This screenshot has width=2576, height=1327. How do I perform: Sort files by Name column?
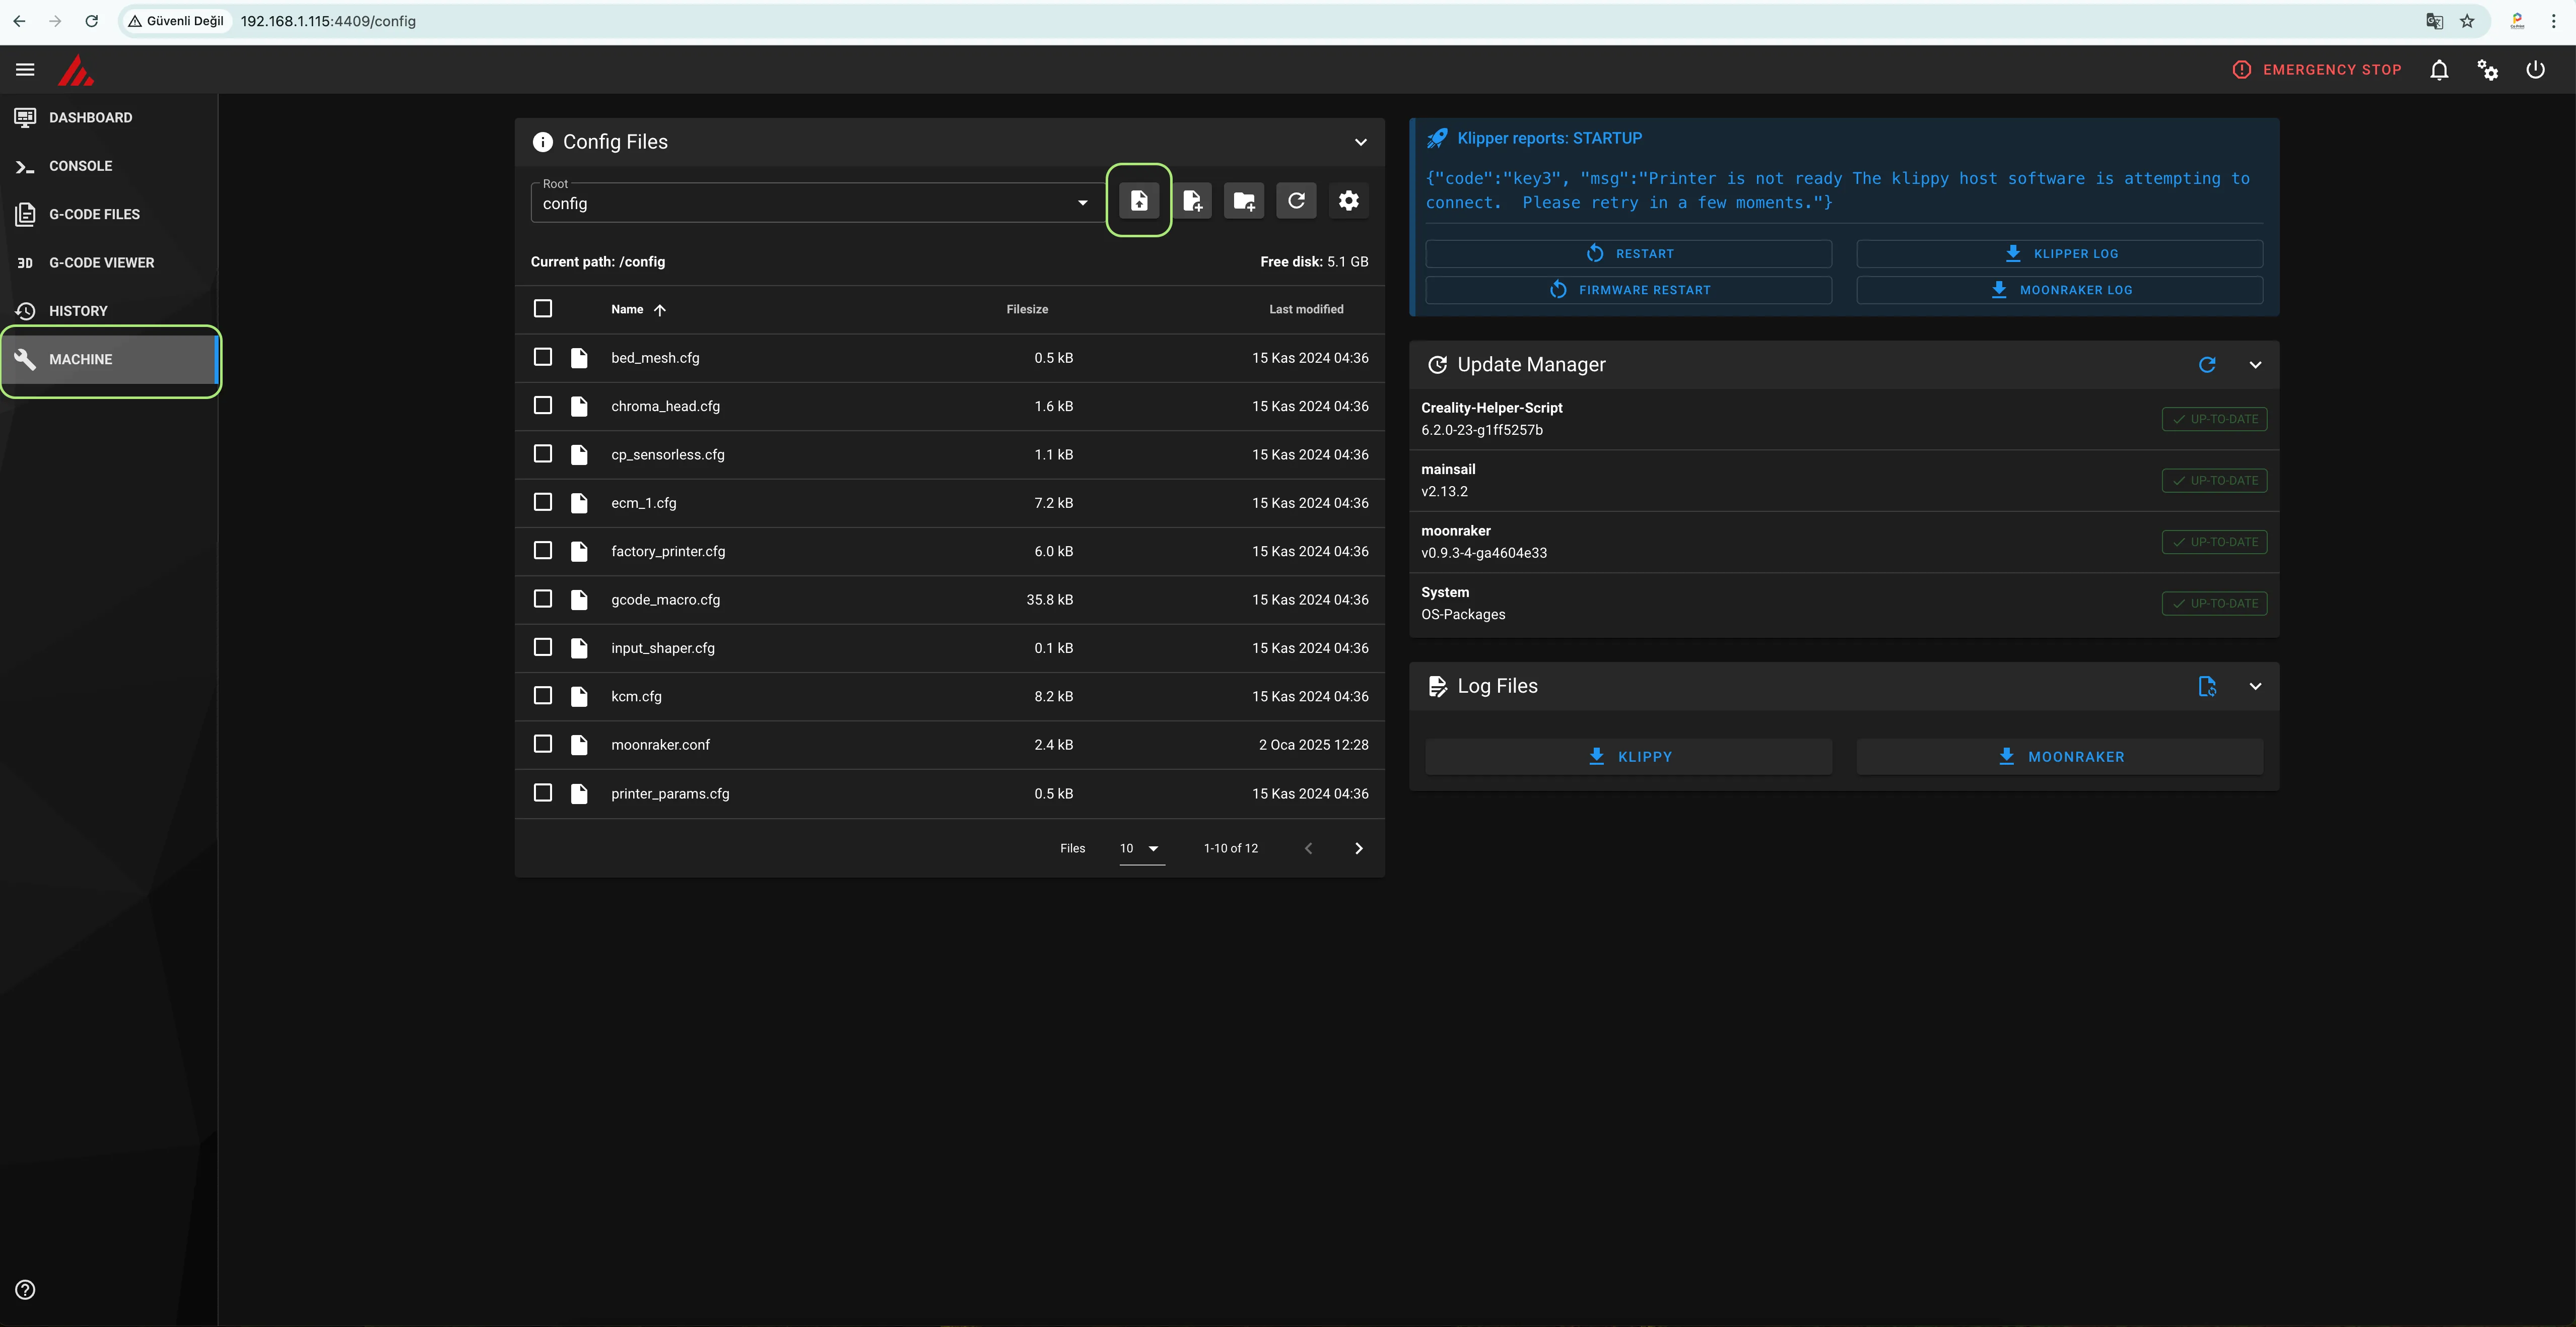[x=638, y=309]
